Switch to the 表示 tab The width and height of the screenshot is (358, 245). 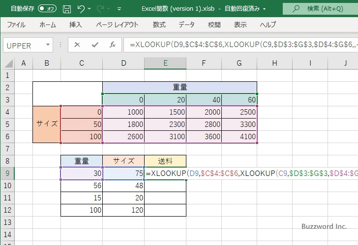coord(240,24)
